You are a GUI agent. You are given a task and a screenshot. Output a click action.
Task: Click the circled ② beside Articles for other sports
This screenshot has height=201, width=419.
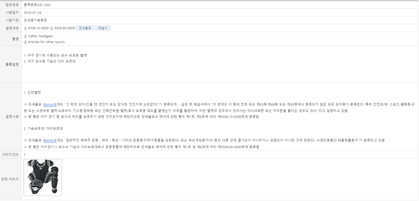[x=25, y=42]
